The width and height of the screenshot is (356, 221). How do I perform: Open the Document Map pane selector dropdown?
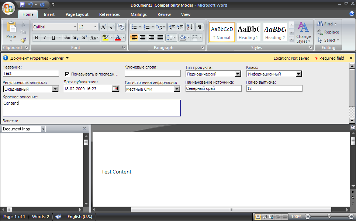(43, 129)
